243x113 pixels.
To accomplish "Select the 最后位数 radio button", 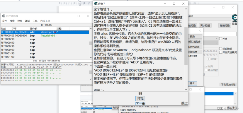I will [x=206, y=70].
